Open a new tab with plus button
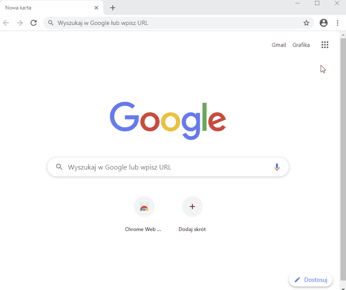The image size is (346, 290). pyautogui.click(x=113, y=8)
